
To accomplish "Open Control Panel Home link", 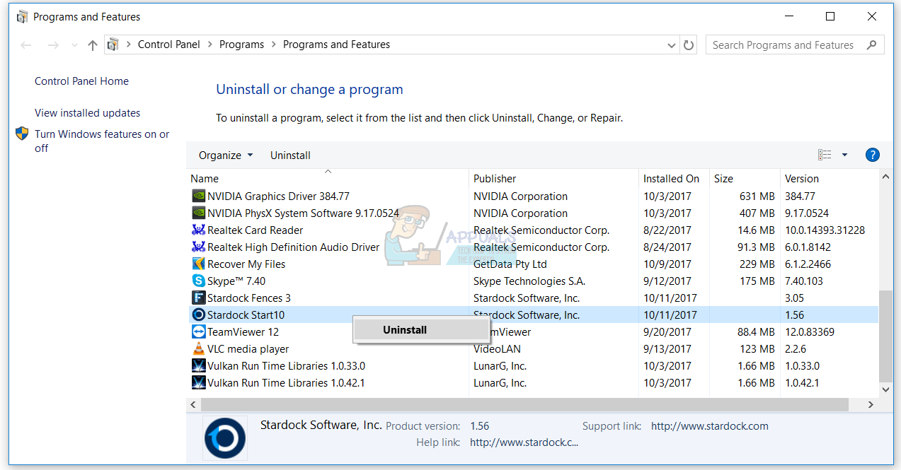I will click(81, 81).
